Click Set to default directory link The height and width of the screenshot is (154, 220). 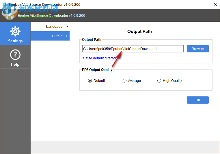pos(100,58)
